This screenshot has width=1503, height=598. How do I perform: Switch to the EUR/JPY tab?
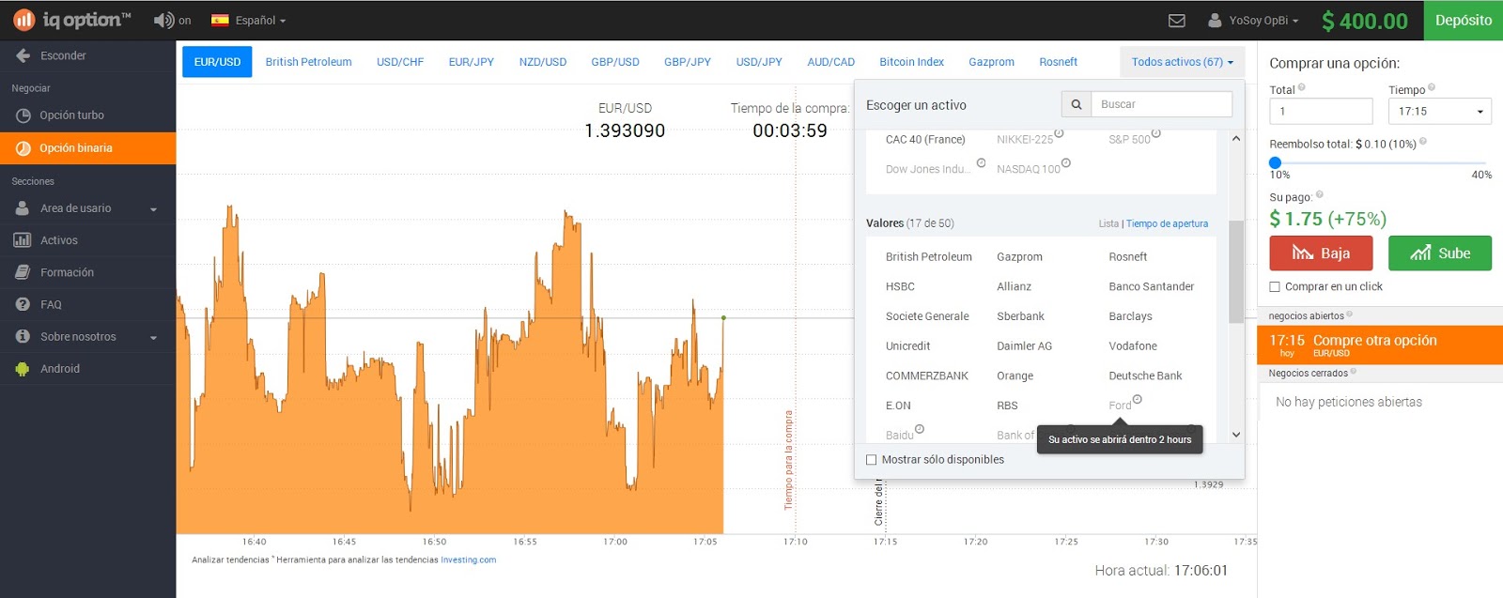click(x=472, y=62)
